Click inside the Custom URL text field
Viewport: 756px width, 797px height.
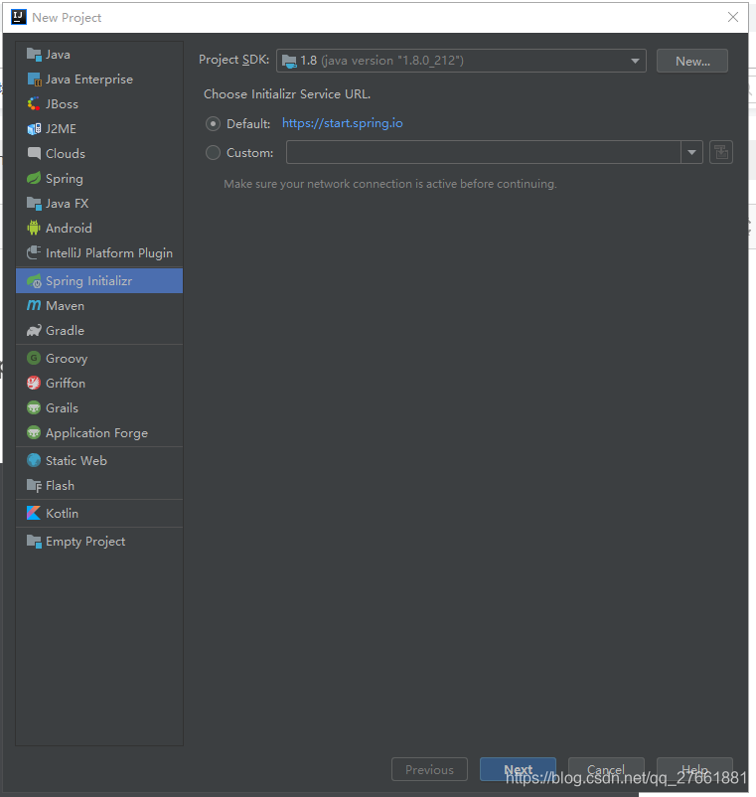[483, 152]
